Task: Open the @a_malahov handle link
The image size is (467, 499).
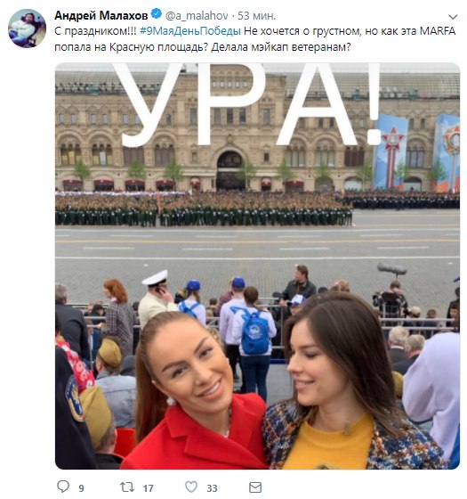Action: [x=197, y=15]
